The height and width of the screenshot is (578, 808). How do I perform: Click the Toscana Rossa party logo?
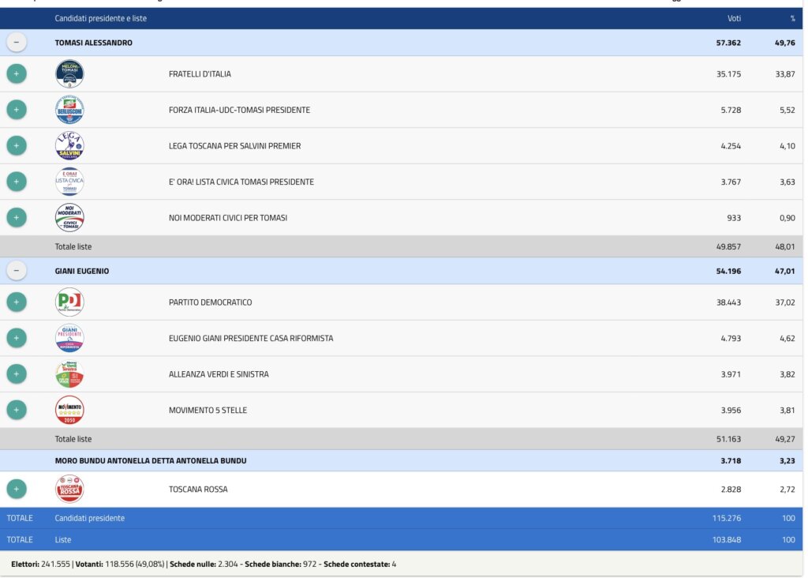[69, 490]
